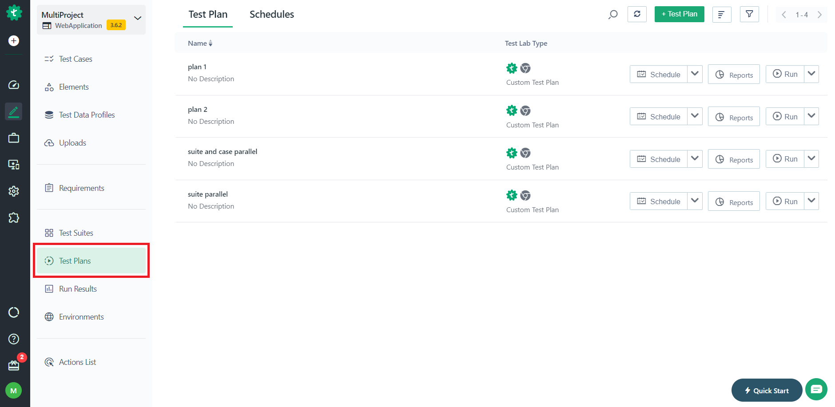
Task: Expand Schedule dropdown arrow for plan 1
Action: coord(695,74)
